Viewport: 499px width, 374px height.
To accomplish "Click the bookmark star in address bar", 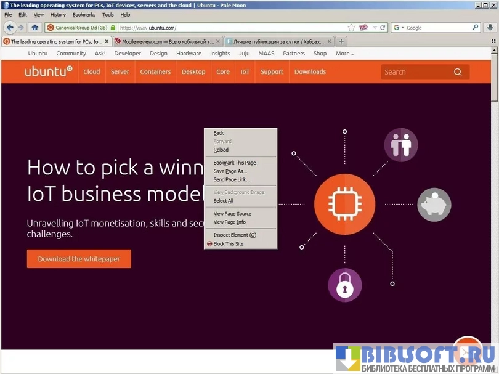I will click(x=351, y=28).
